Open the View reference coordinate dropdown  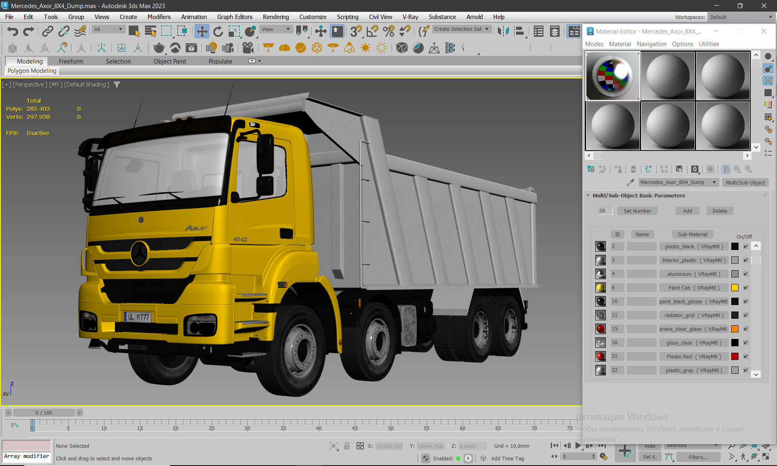click(x=276, y=29)
